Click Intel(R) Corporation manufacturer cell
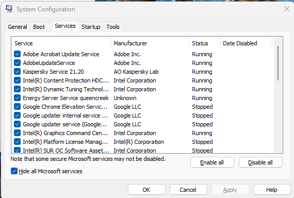294x198 pixels. (x=139, y=142)
